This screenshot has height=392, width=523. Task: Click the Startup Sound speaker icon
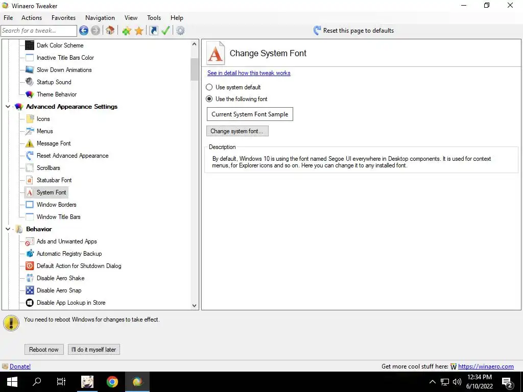(30, 82)
